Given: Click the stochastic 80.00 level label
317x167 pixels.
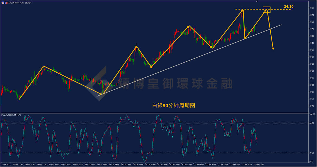Looking at the screenshot, I should tap(312, 123).
